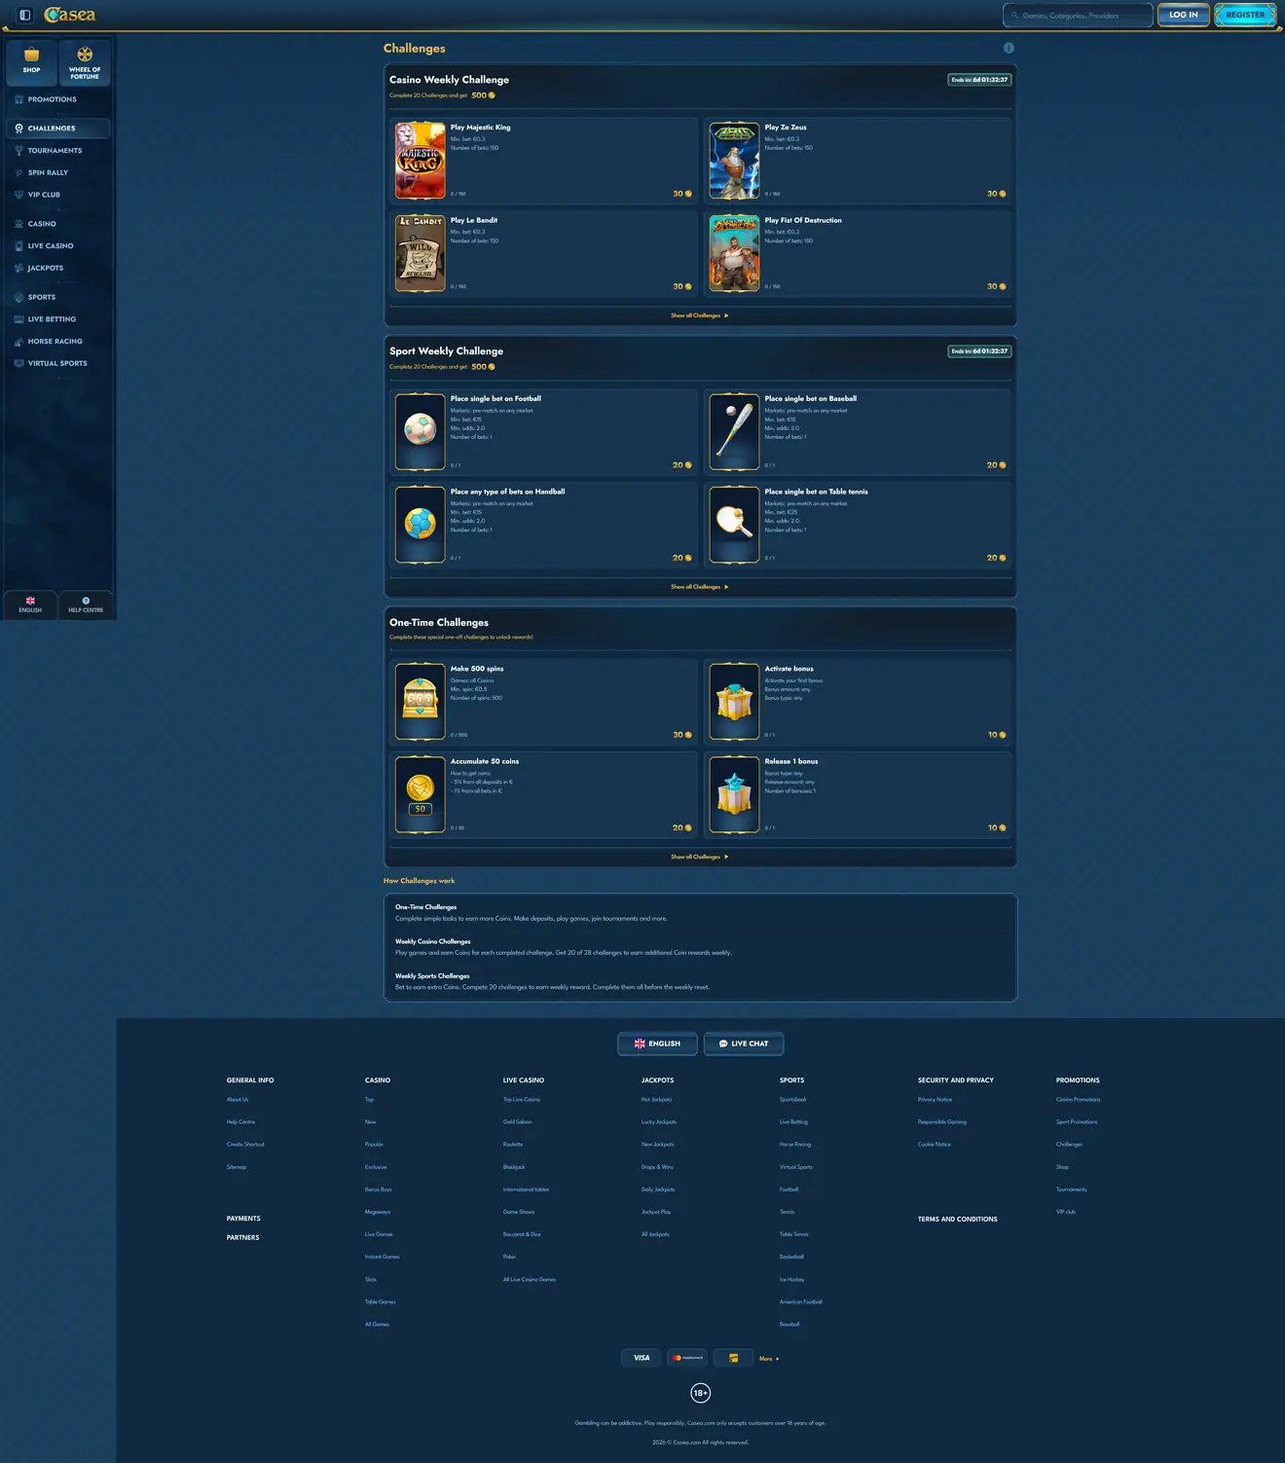Click the 18+ age restriction badge
Screen dimensions: 1285x1463
701,1393
